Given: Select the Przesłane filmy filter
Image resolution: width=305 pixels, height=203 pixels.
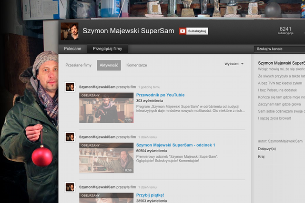Looking at the screenshot, I should point(79,65).
